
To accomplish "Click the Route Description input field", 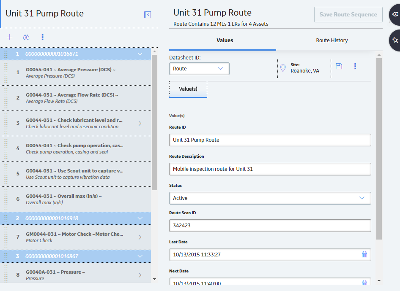I will 270,169.
